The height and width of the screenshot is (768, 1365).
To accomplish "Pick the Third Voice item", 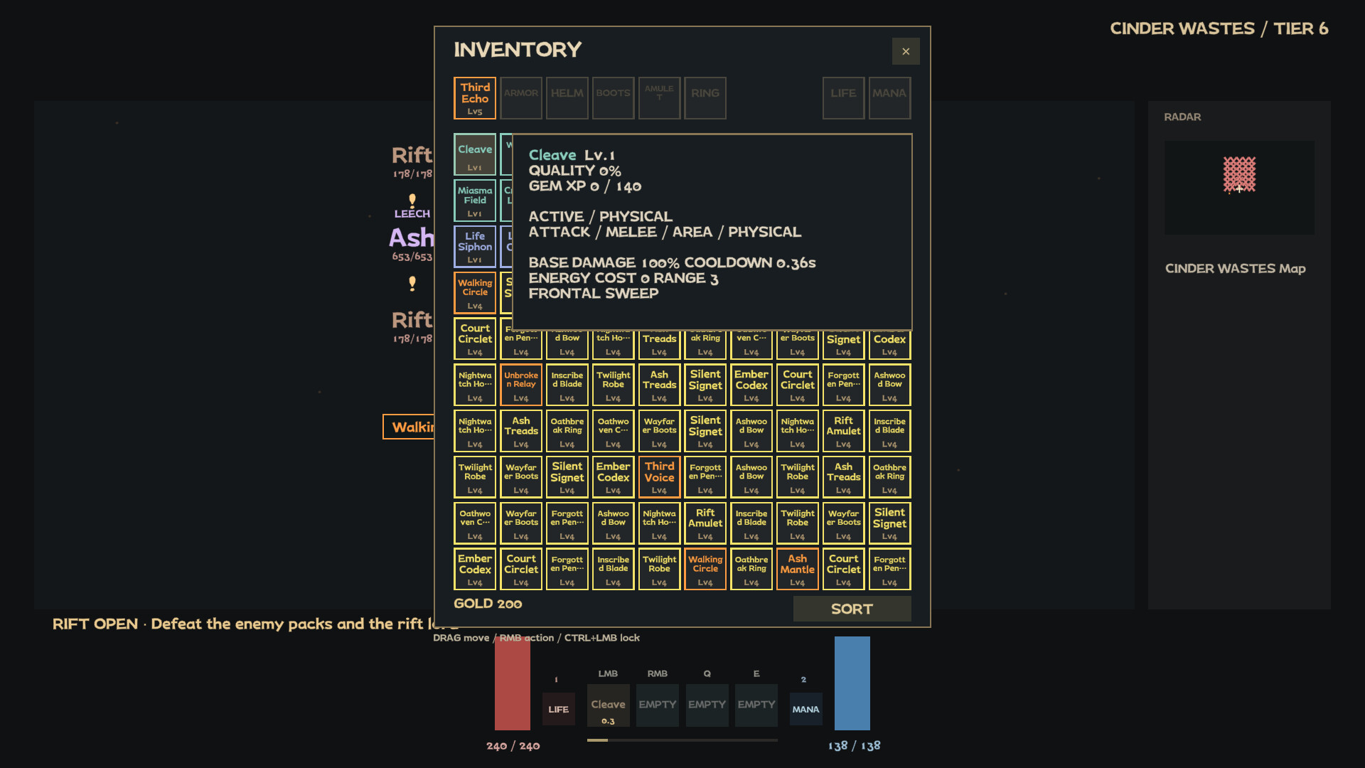I will coord(659,476).
